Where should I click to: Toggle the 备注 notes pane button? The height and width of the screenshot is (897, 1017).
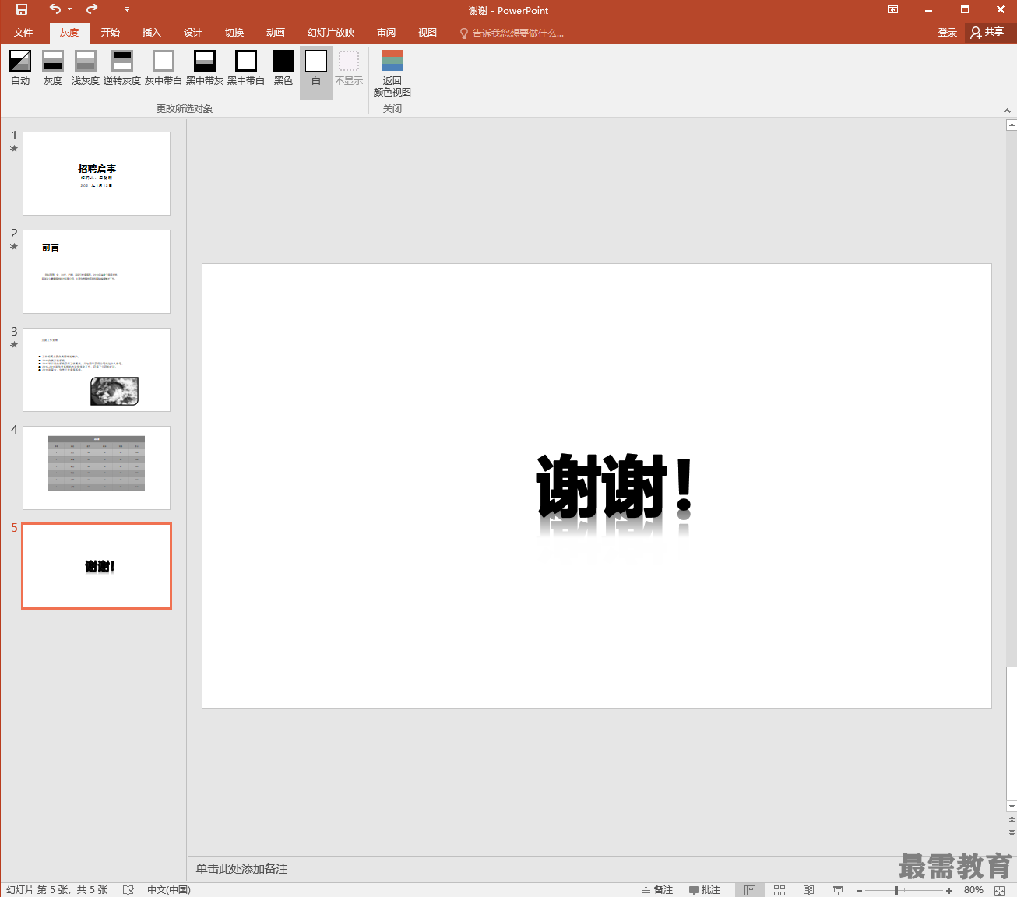[657, 890]
